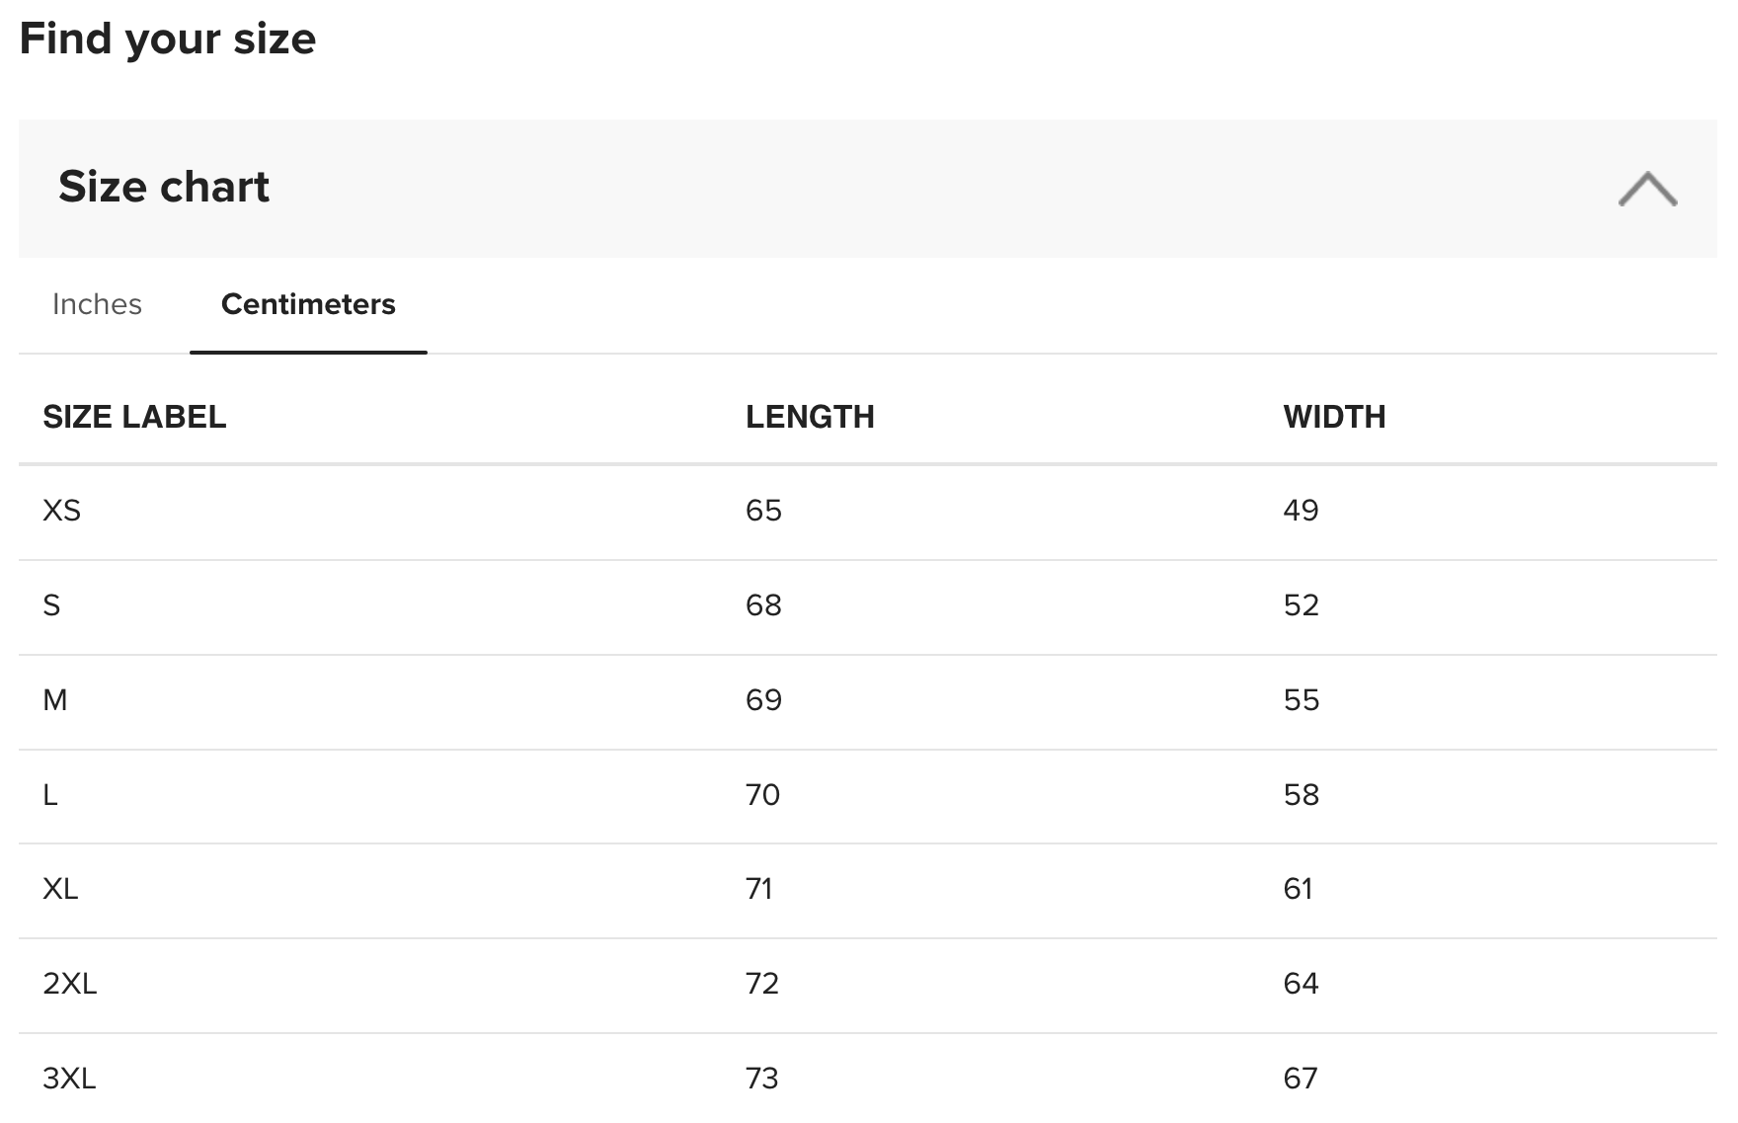Collapse the Size chart chevron icon

(x=1647, y=189)
